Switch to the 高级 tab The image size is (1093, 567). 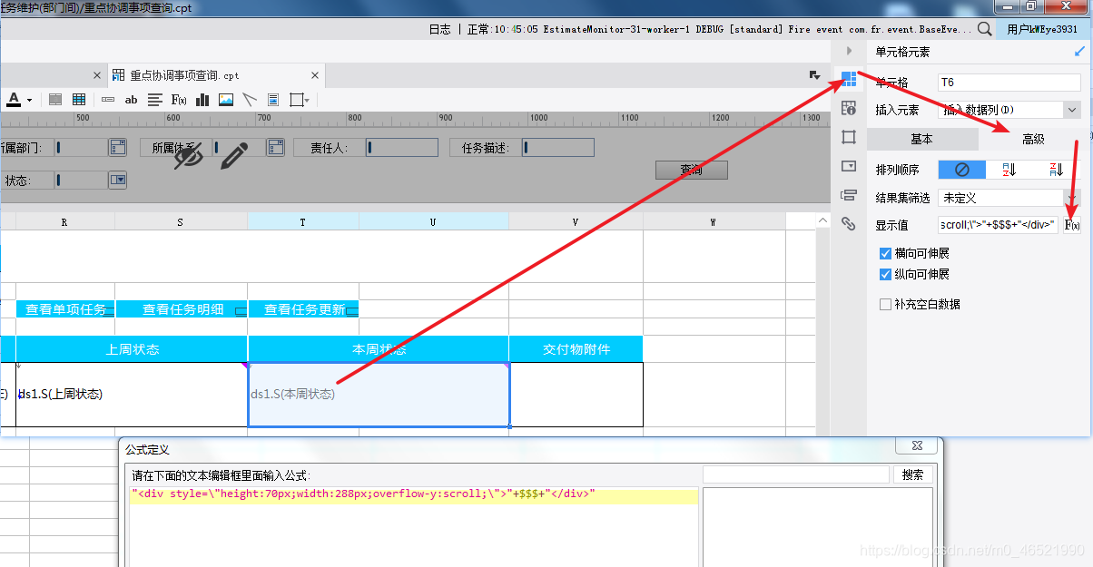[x=1033, y=139]
